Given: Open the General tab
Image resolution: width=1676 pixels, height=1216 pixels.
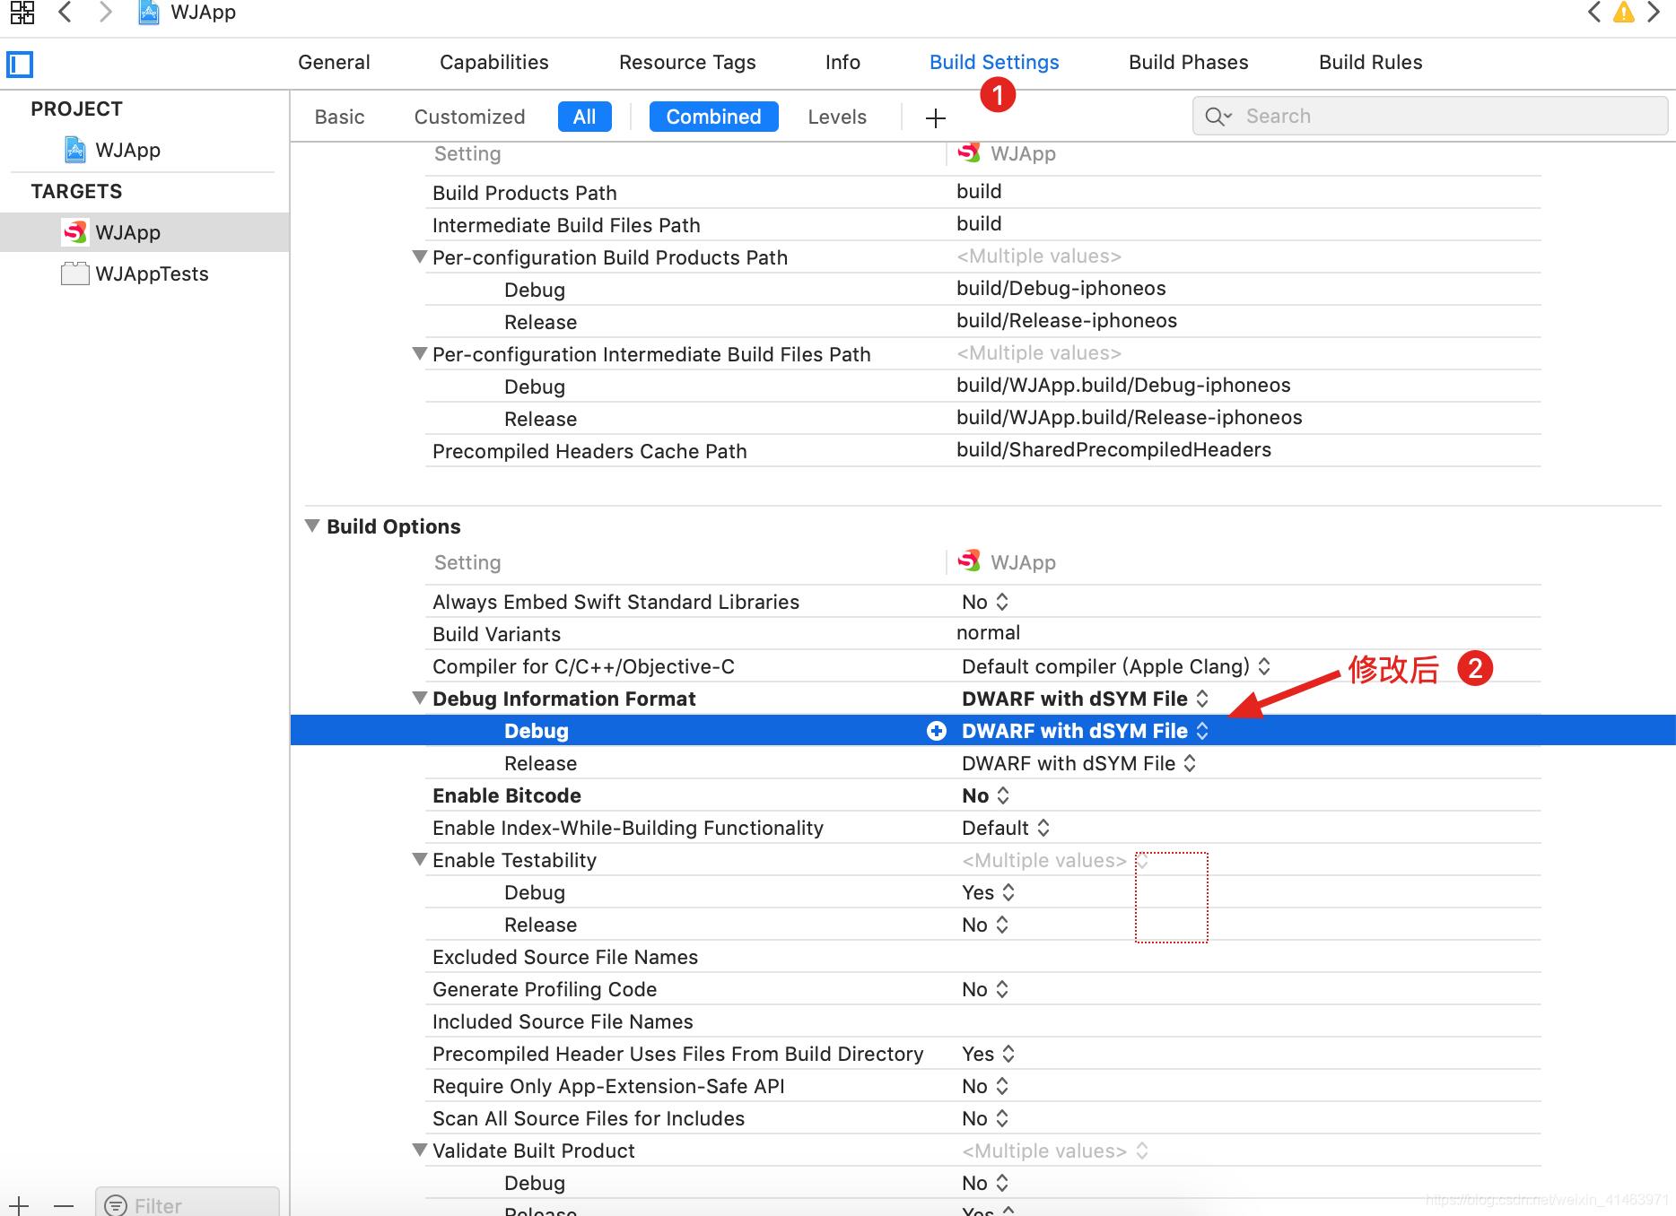Looking at the screenshot, I should tap(334, 62).
